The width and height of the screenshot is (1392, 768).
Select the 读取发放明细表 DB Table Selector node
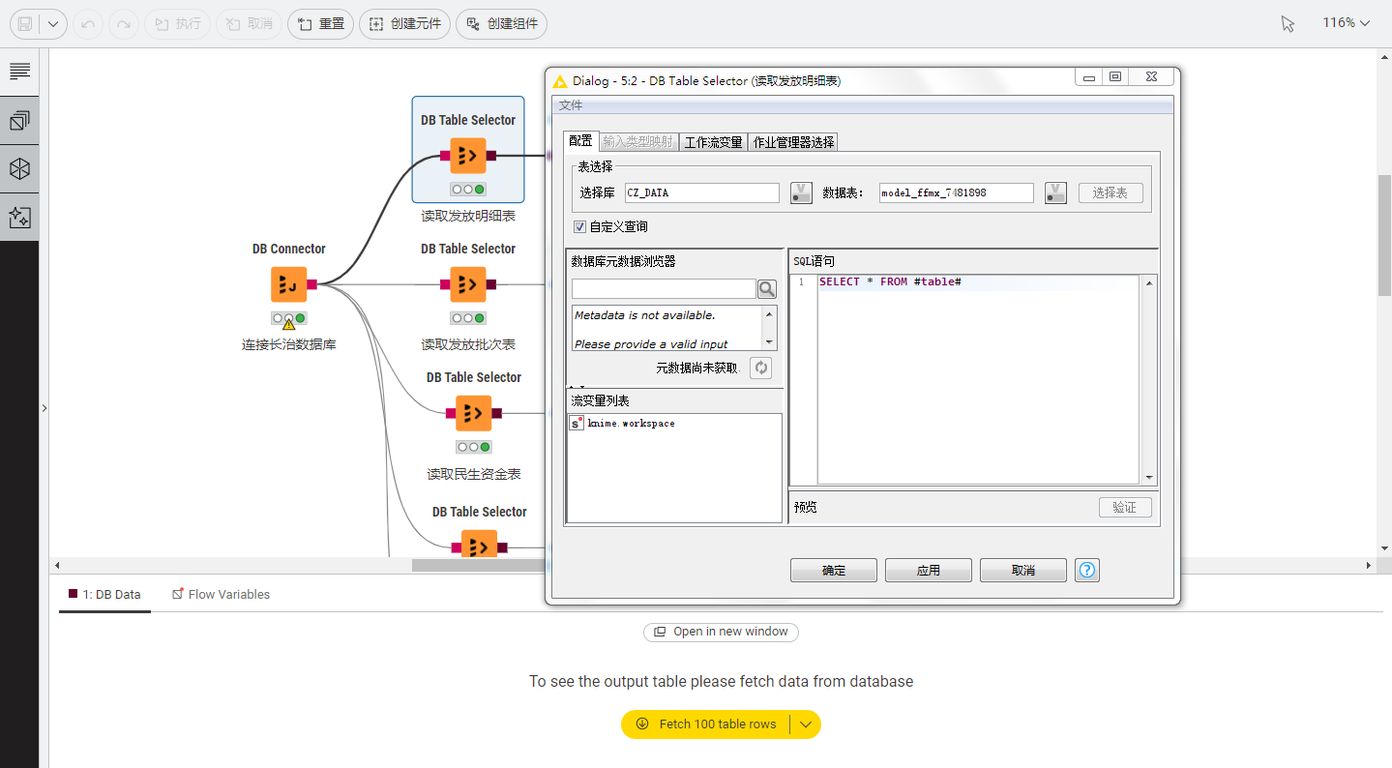pos(468,155)
